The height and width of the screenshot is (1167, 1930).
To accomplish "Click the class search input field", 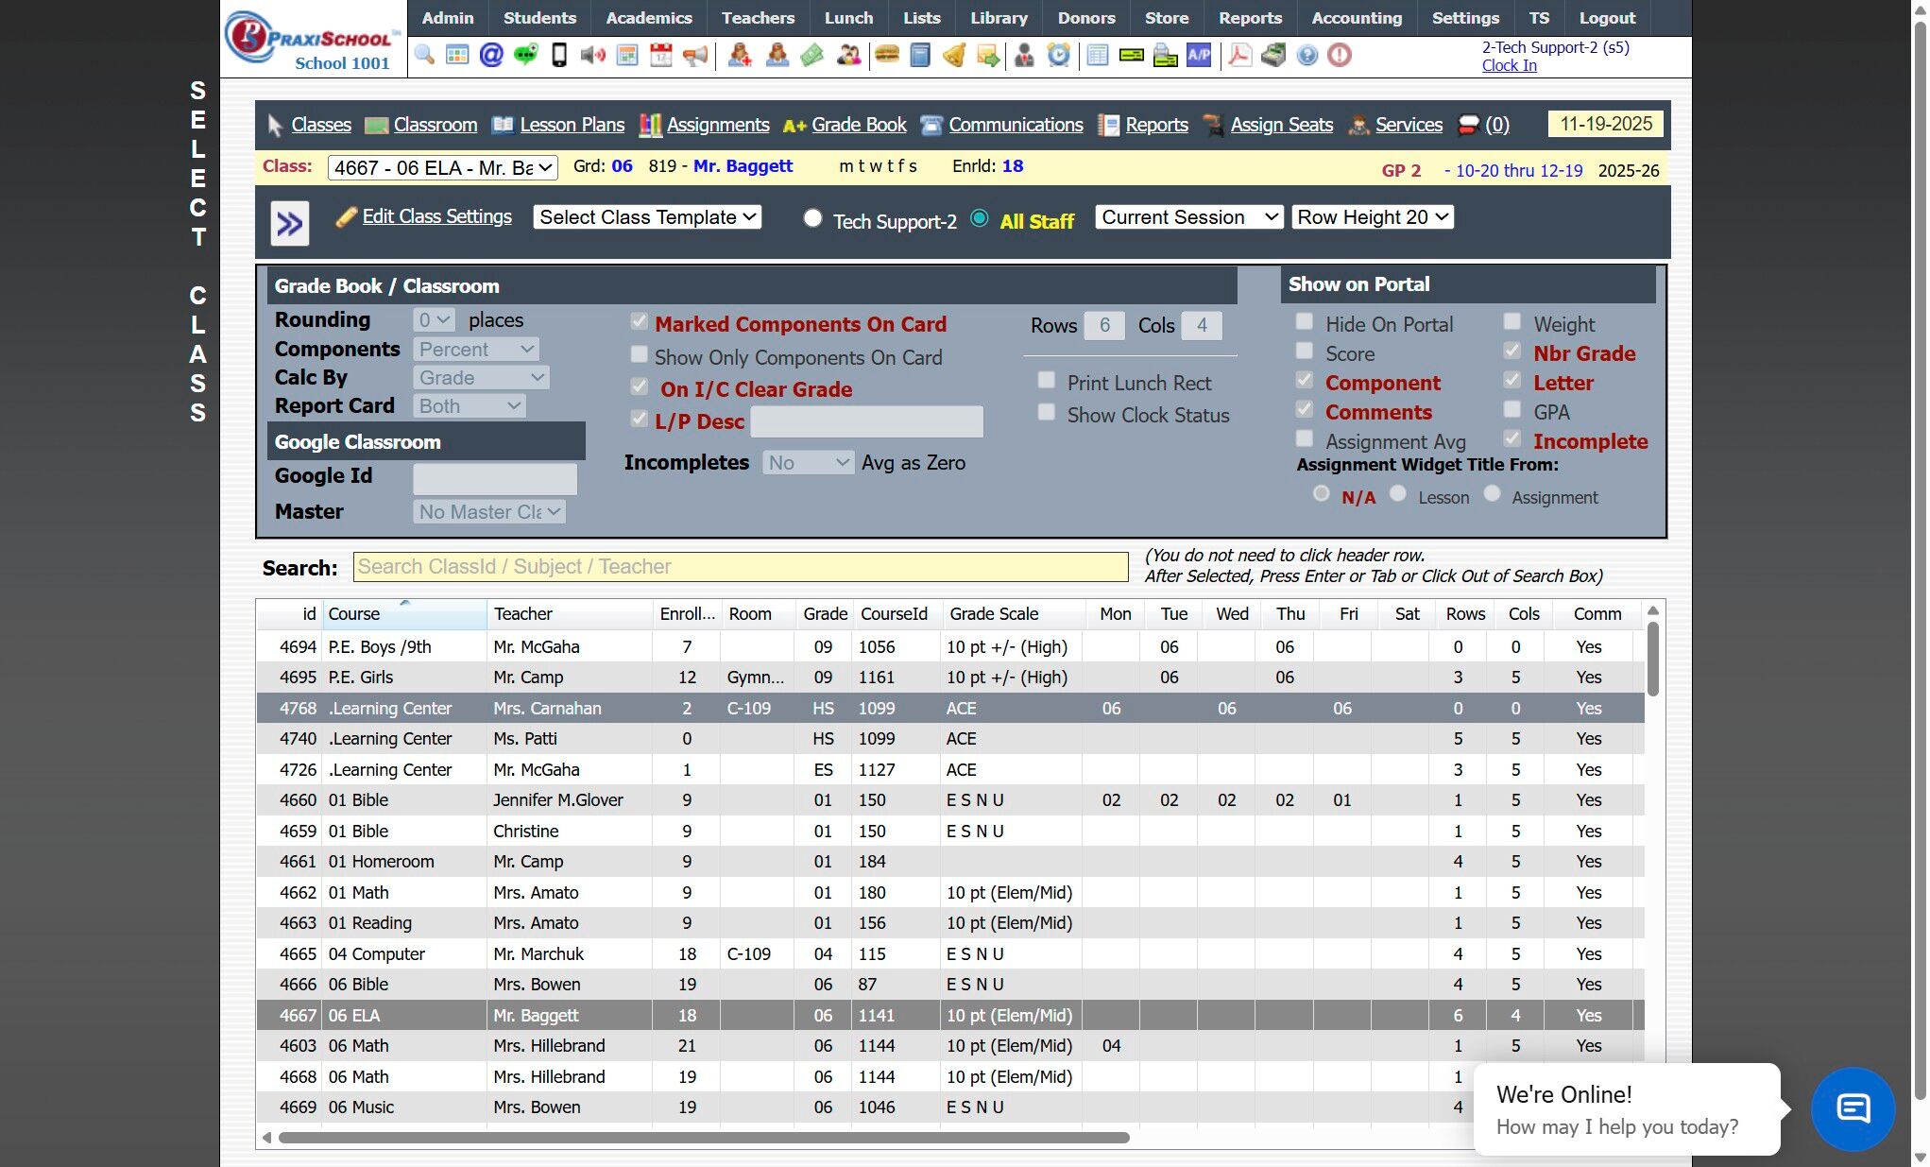I will (740, 567).
